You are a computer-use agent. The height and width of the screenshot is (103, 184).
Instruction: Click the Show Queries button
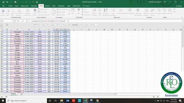coord(43,9)
